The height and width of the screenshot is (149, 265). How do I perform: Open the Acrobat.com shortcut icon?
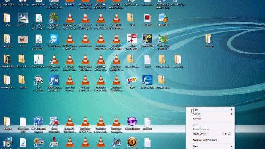[x=39, y=60]
